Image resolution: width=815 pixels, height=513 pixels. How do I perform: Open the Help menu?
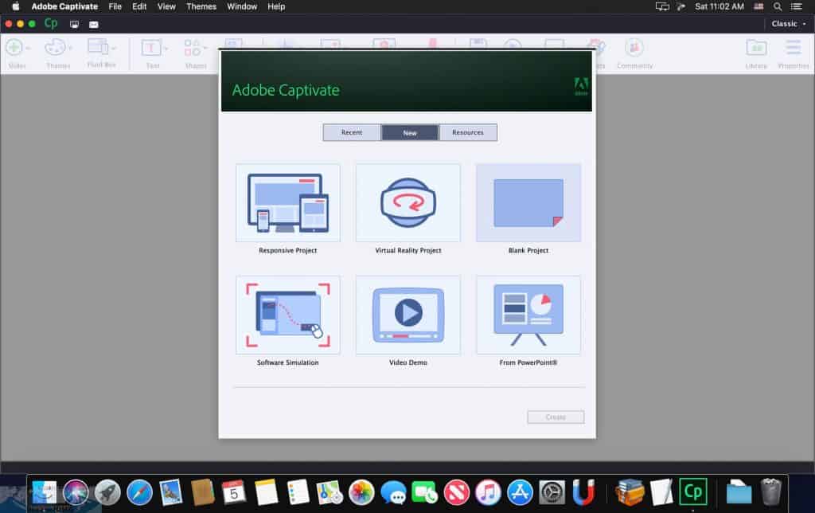(276, 6)
